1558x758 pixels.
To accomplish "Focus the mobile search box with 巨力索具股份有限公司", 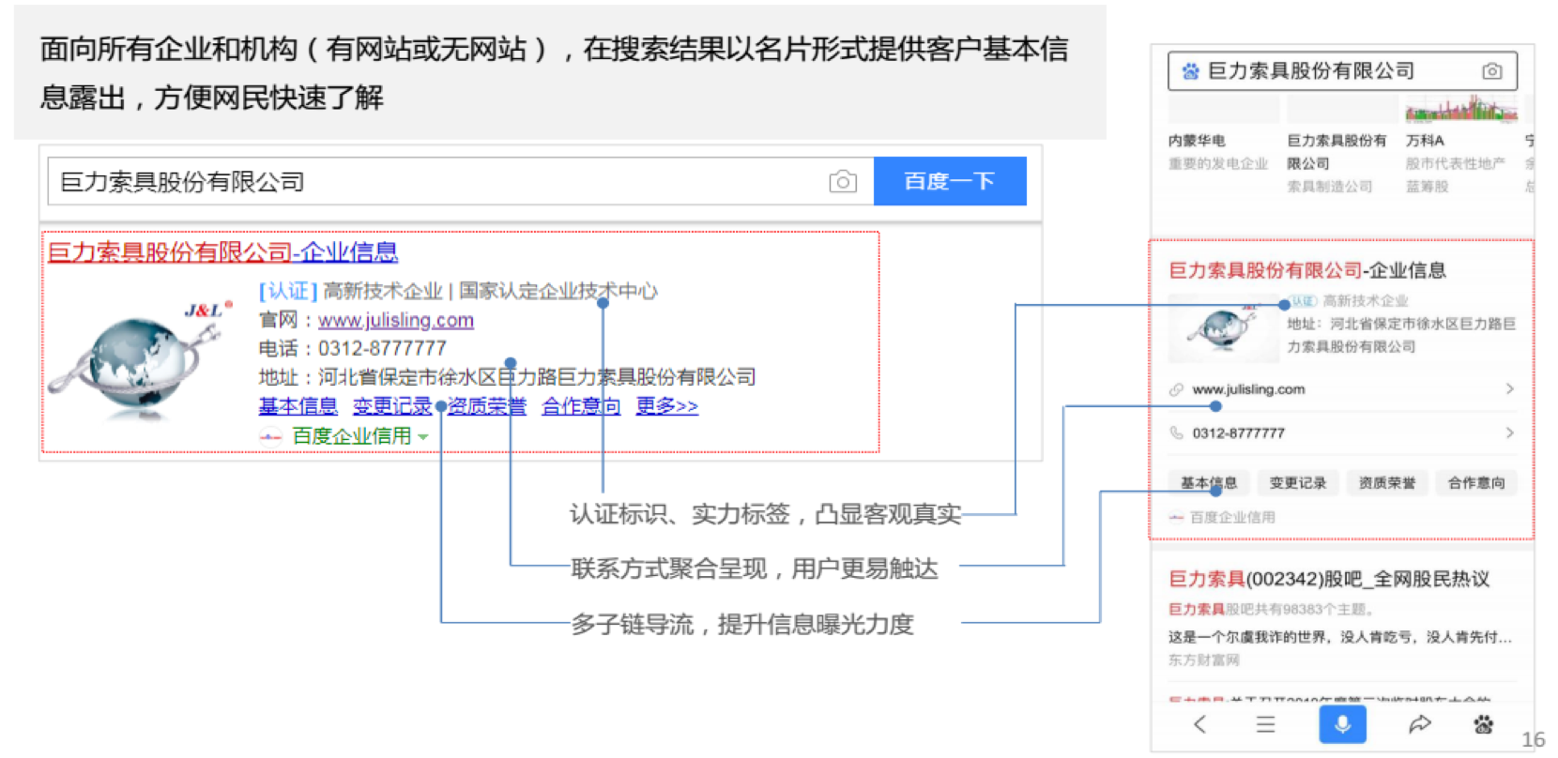I will pos(1342,71).
